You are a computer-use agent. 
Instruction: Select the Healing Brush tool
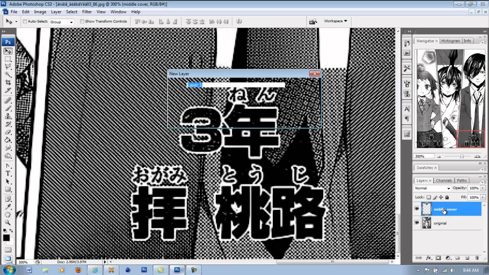[8, 100]
